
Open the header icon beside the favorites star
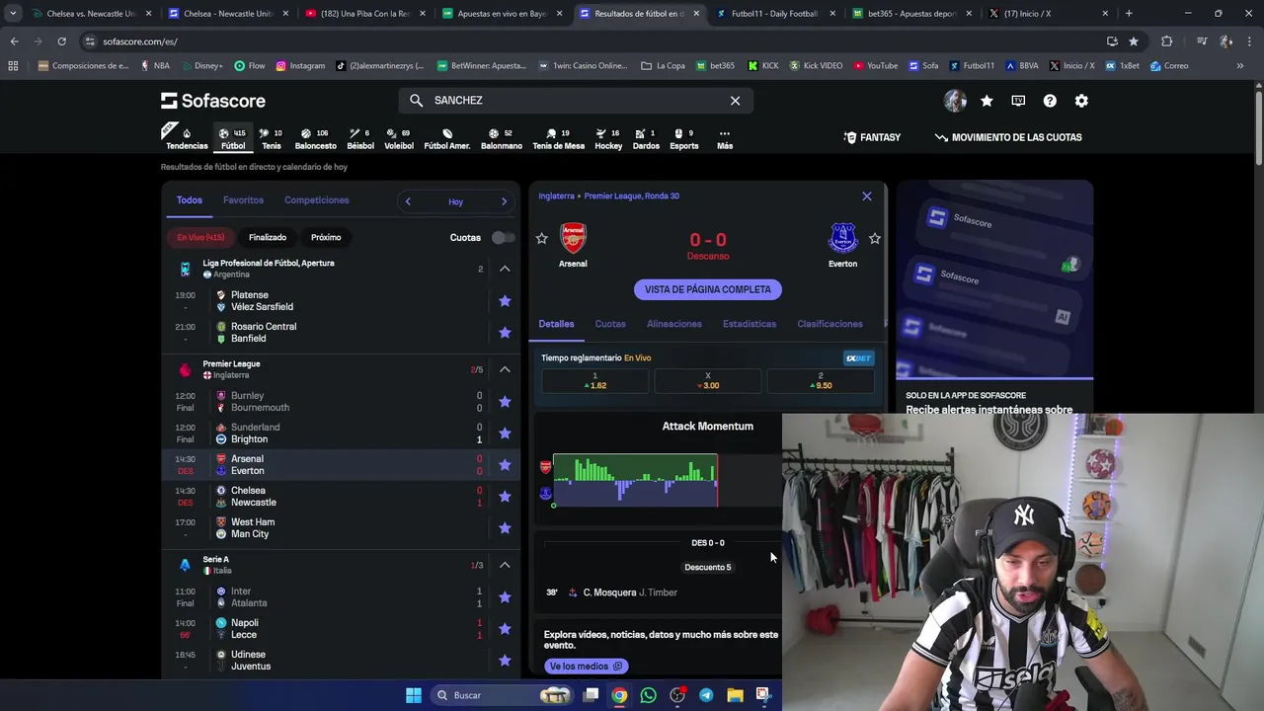pyautogui.click(x=1018, y=101)
